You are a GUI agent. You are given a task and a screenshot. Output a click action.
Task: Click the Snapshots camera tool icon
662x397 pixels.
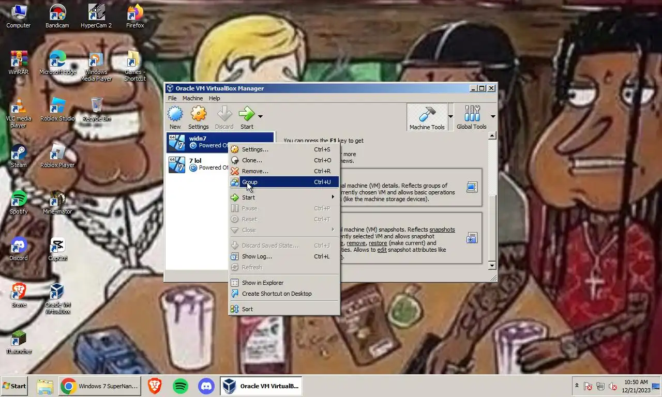point(472,238)
